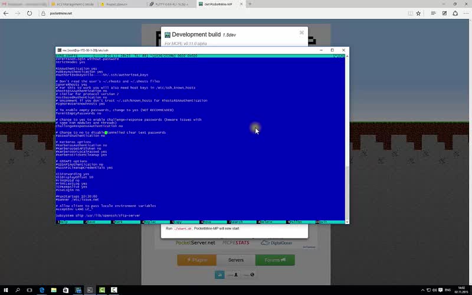This screenshot has width=472, height=295.
Task: Switch to the PuTTY download tab
Action: click(x=172, y=4)
